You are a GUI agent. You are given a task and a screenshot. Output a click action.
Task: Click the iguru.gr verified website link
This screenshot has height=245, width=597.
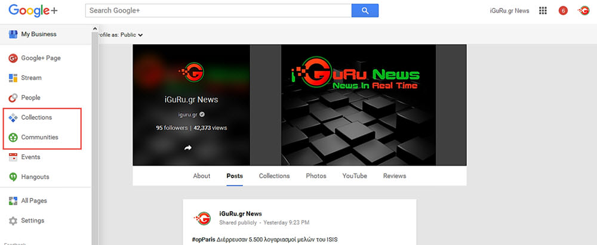187,114
